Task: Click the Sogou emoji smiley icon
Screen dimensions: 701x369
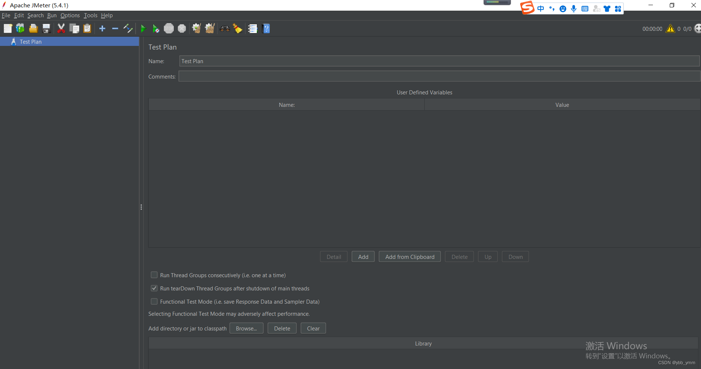Action: coord(563,9)
